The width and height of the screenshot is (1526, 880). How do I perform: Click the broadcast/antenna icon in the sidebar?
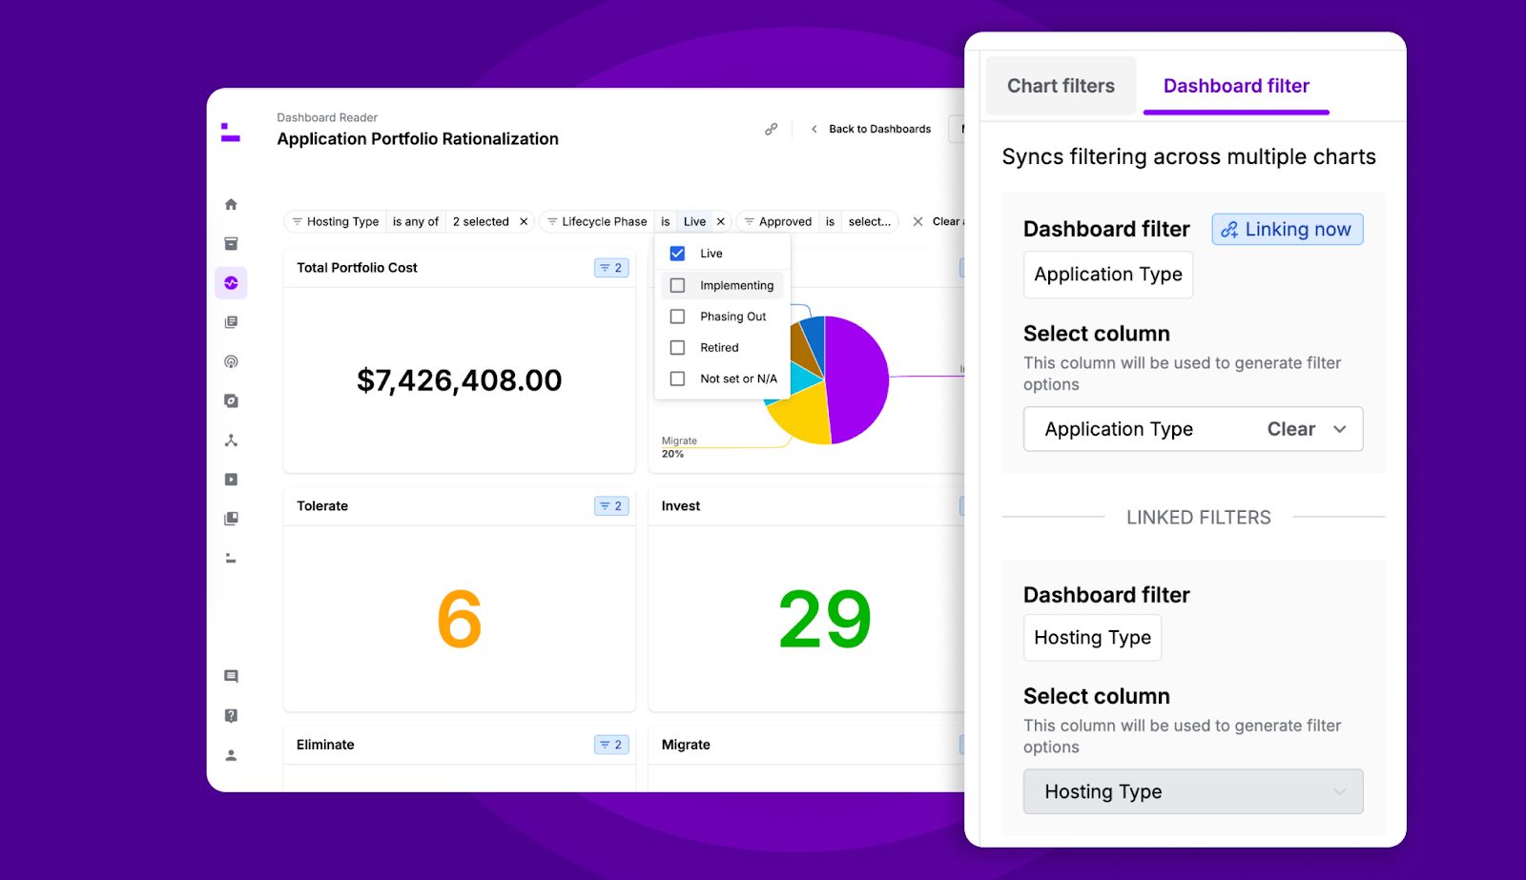click(x=230, y=361)
